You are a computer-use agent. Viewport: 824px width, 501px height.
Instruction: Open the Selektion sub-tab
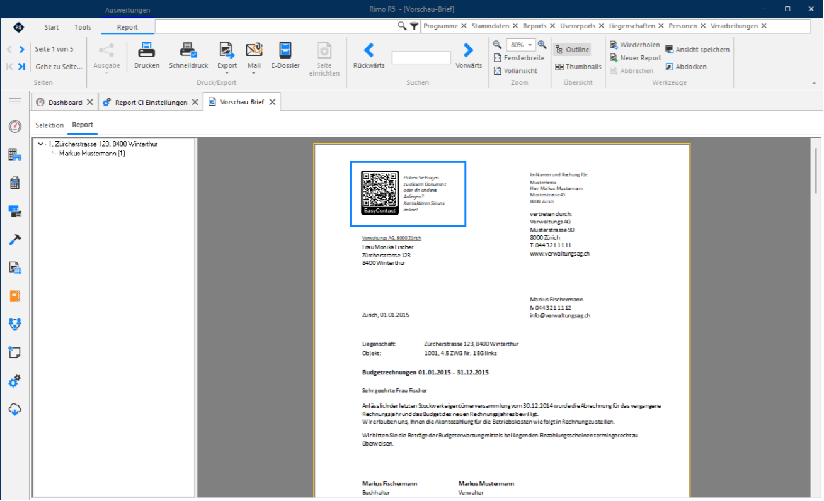tap(50, 125)
